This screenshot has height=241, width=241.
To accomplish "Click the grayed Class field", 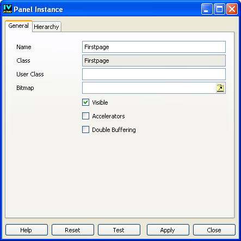I will (154, 61).
